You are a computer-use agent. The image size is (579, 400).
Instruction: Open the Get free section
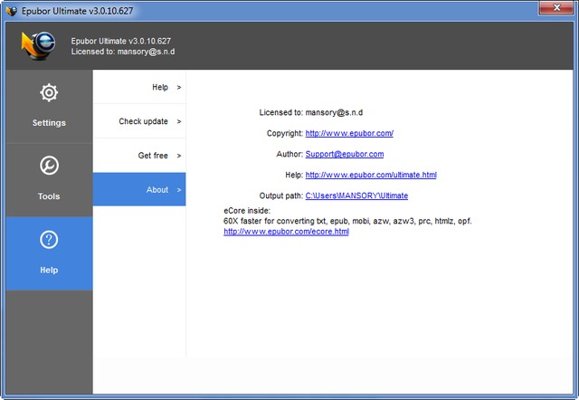[153, 156]
